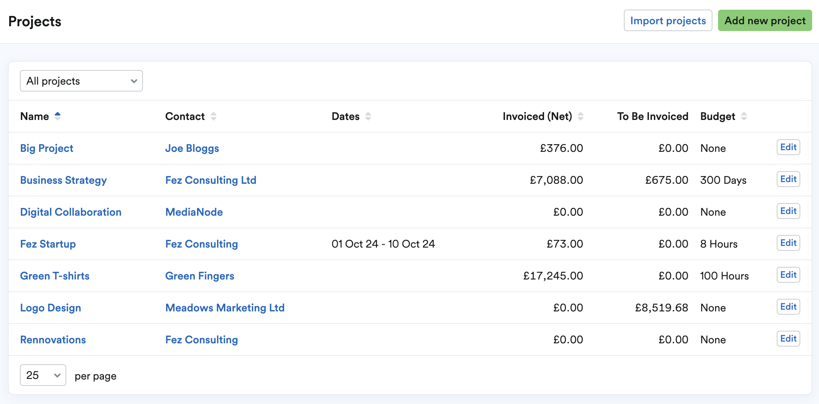This screenshot has height=404, width=819.
Task: Open the Rennovations project link
Action: coord(53,340)
